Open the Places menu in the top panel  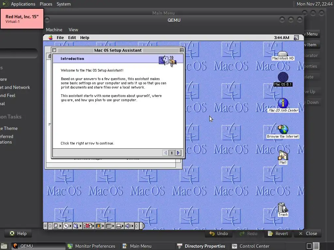pos(46,4)
